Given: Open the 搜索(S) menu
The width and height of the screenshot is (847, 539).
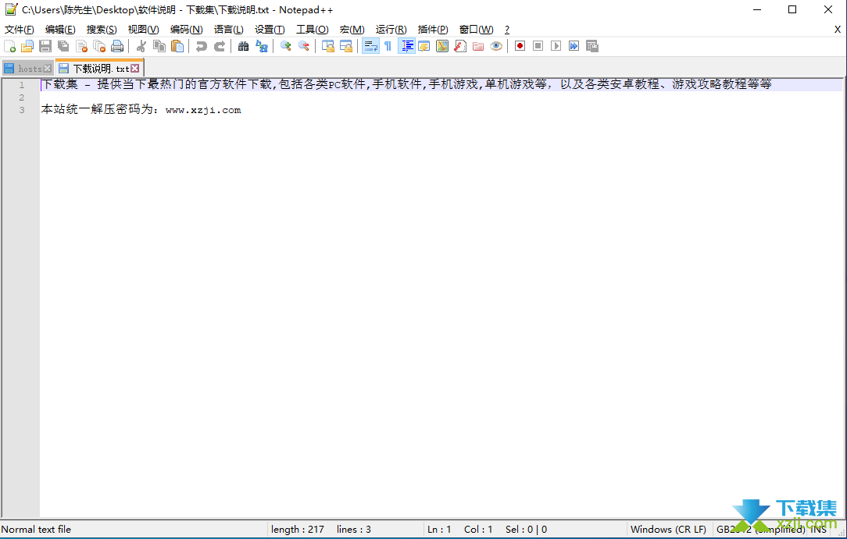Looking at the screenshot, I should [x=102, y=30].
